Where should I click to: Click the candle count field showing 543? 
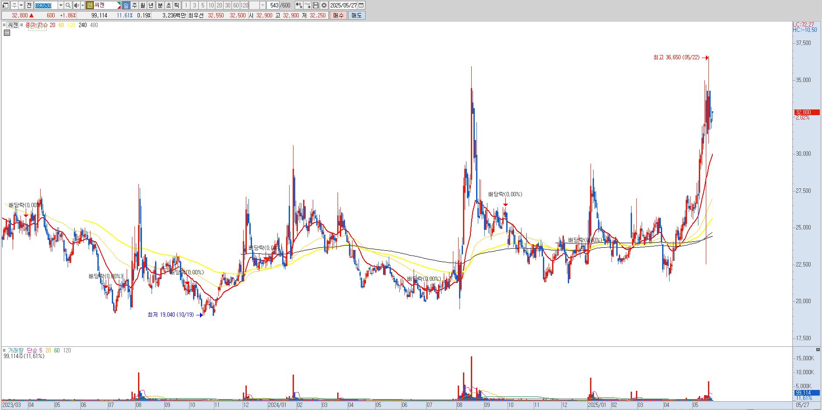click(x=274, y=5)
